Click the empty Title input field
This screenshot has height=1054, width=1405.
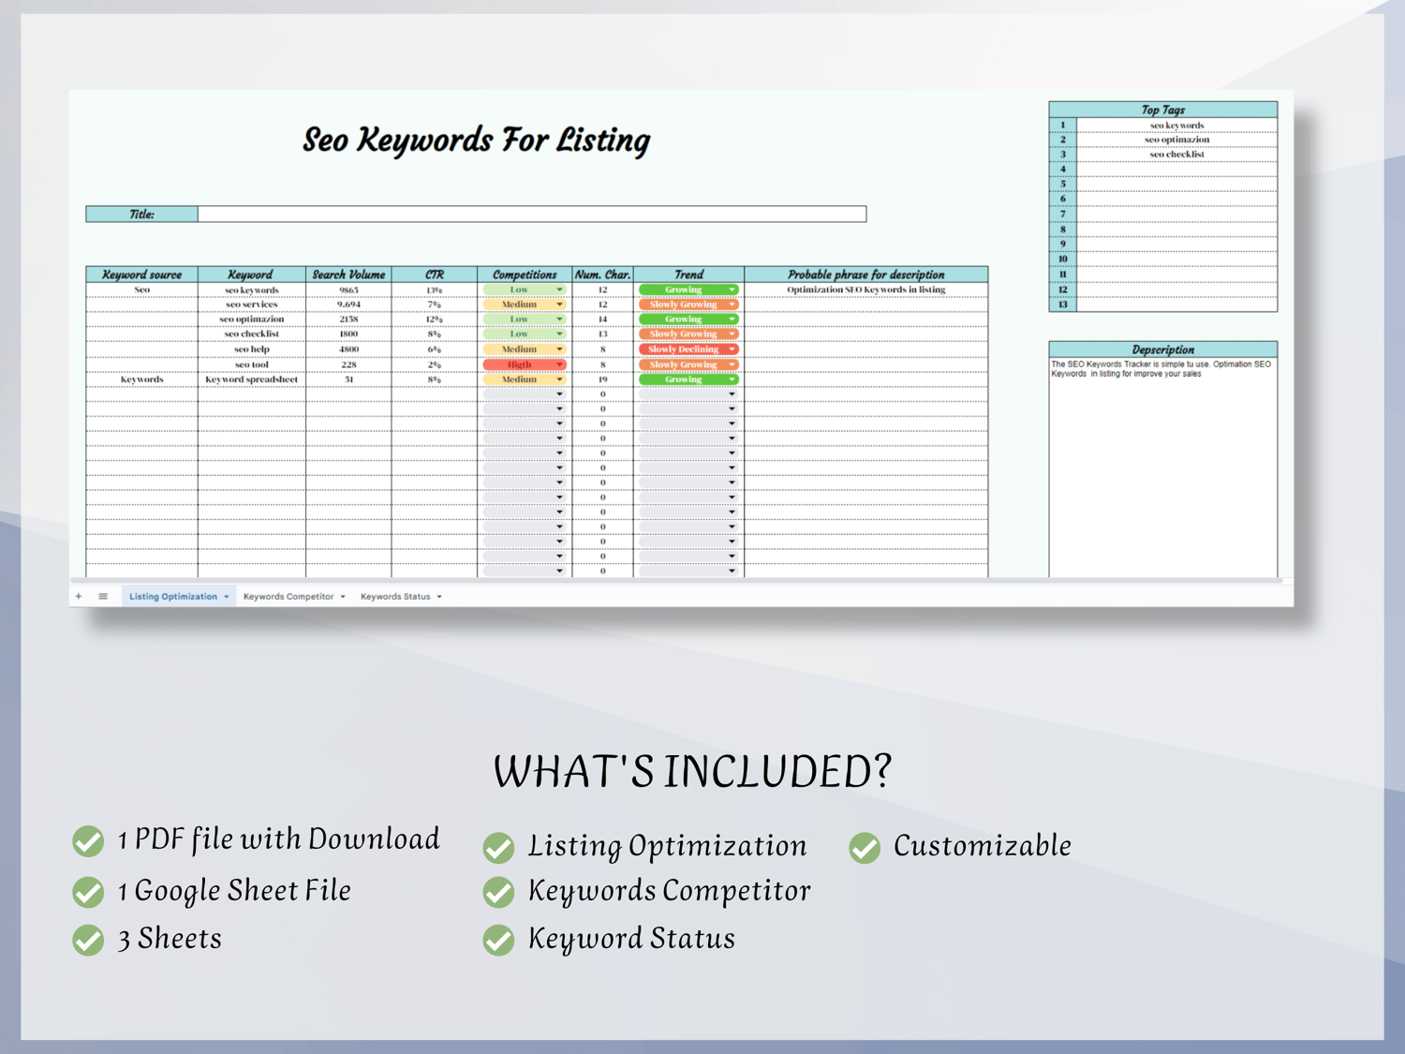click(x=532, y=215)
